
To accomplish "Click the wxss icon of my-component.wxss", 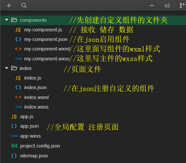I will [x=19, y=59].
